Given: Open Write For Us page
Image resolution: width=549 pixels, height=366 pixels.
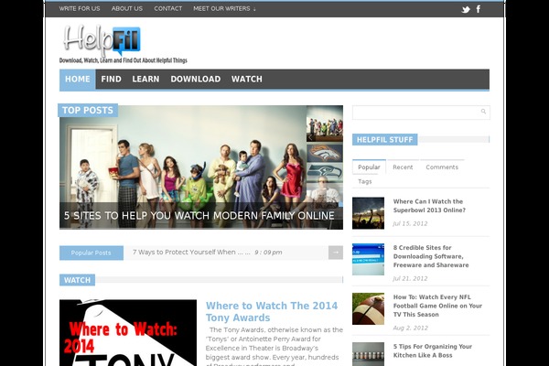Looking at the screenshot, I should [x=80, y=8].
